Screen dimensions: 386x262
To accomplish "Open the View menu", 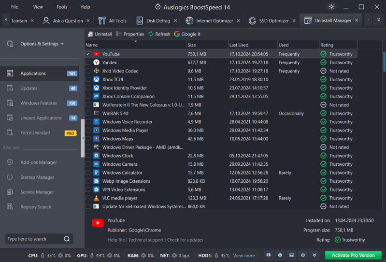I will click(38, 7).
